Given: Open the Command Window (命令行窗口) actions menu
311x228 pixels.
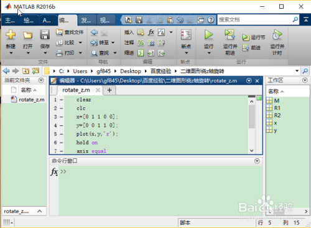Looking at the screenshot, I should pyautogui.click(x=257, y=161).
